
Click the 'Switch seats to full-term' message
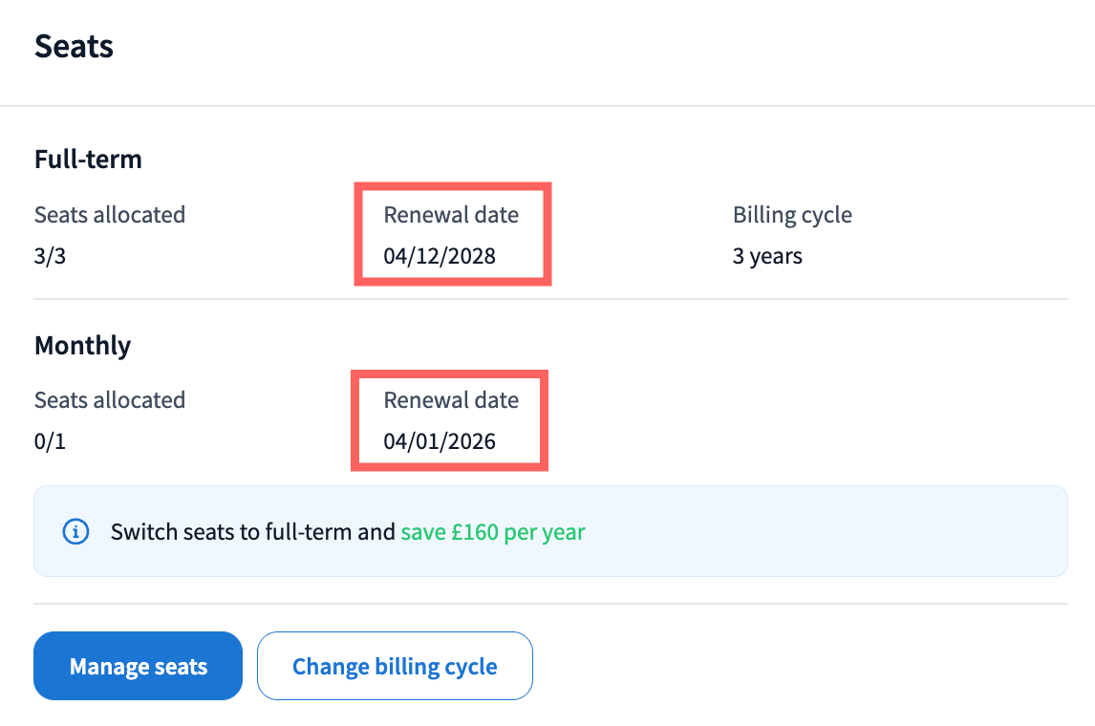pos(252,531)
